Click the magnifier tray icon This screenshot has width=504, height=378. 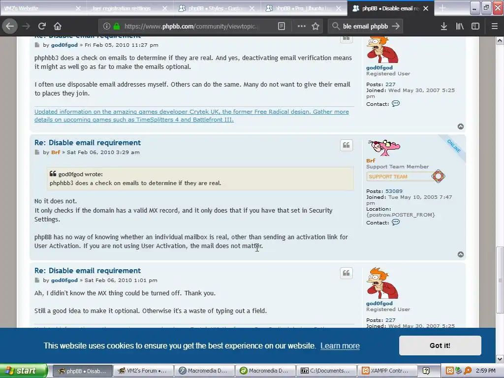coord(468,371)
